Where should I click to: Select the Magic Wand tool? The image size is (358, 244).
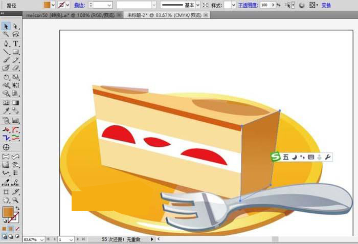pos(6,34)
